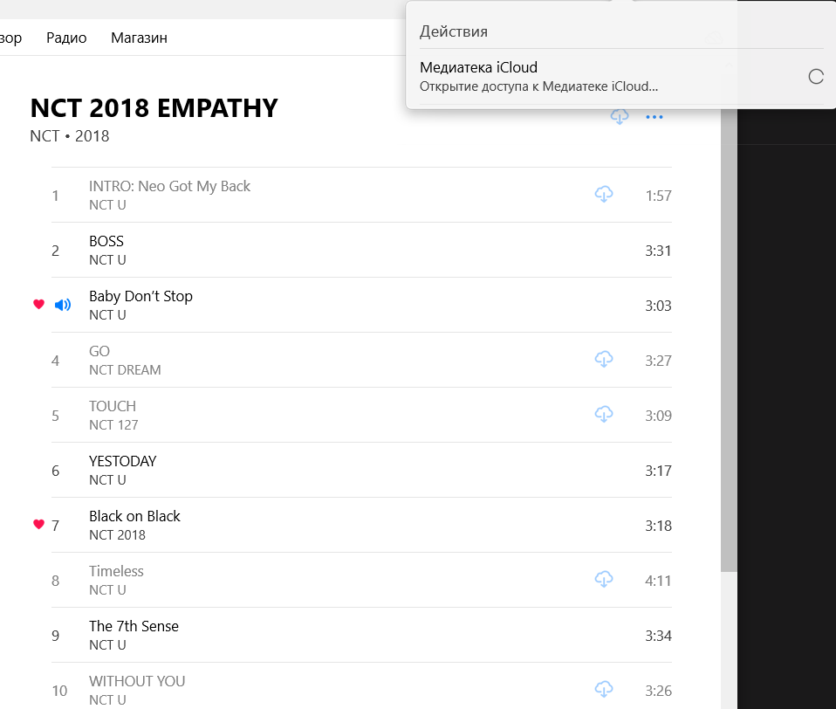The image size is (836, 709).
Task: Click the vertical scrollbar thumb
Action: pos(729,349)
